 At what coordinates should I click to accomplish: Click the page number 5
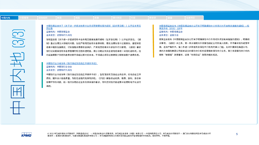tap(237, 134)
